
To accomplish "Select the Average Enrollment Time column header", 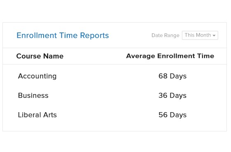I will pyautogui.click(x=170, y=56).
